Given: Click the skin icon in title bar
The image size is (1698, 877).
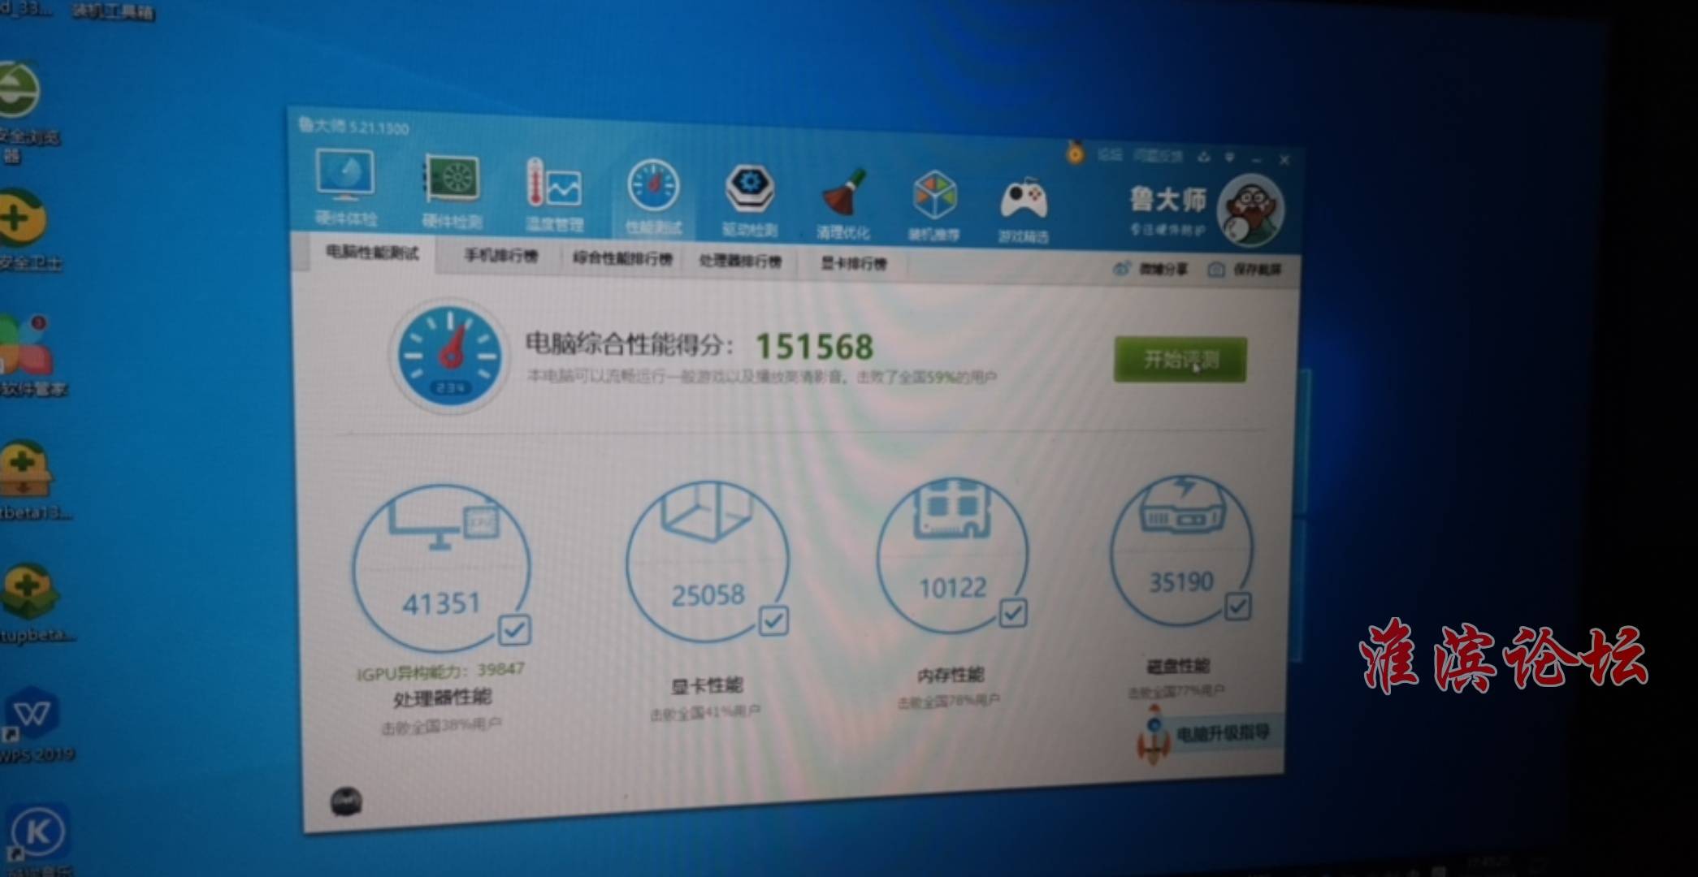Looking at the screenshot, I should click(x=1203, y=157).
